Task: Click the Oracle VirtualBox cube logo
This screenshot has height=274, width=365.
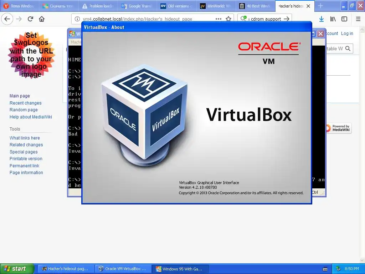Action: tap(145, 115)
